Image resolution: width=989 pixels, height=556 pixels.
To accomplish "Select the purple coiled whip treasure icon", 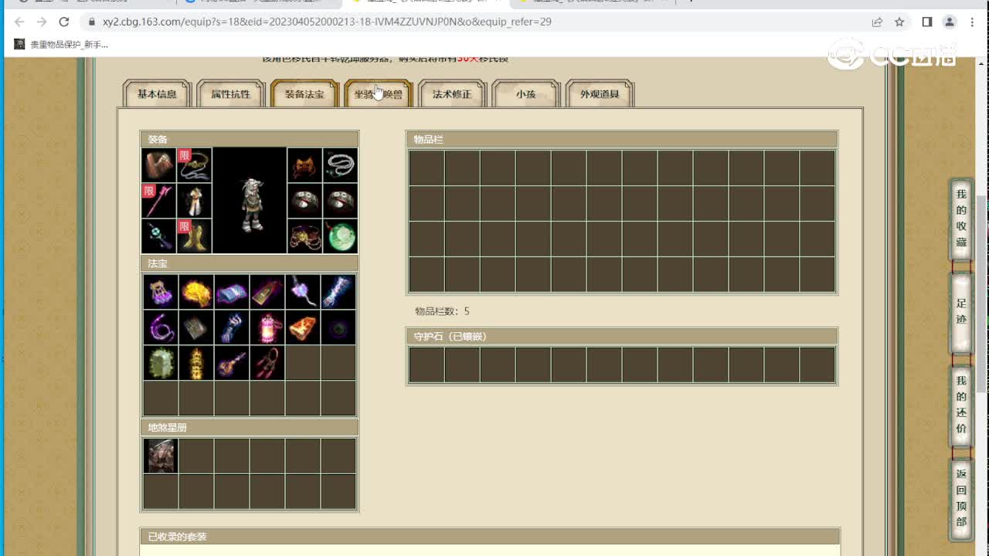I will 161,327.
